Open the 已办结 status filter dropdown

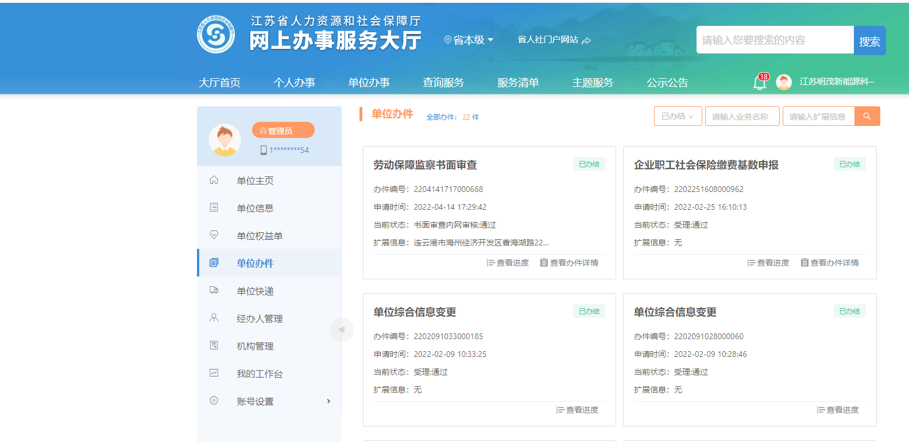tap(678, 116)
